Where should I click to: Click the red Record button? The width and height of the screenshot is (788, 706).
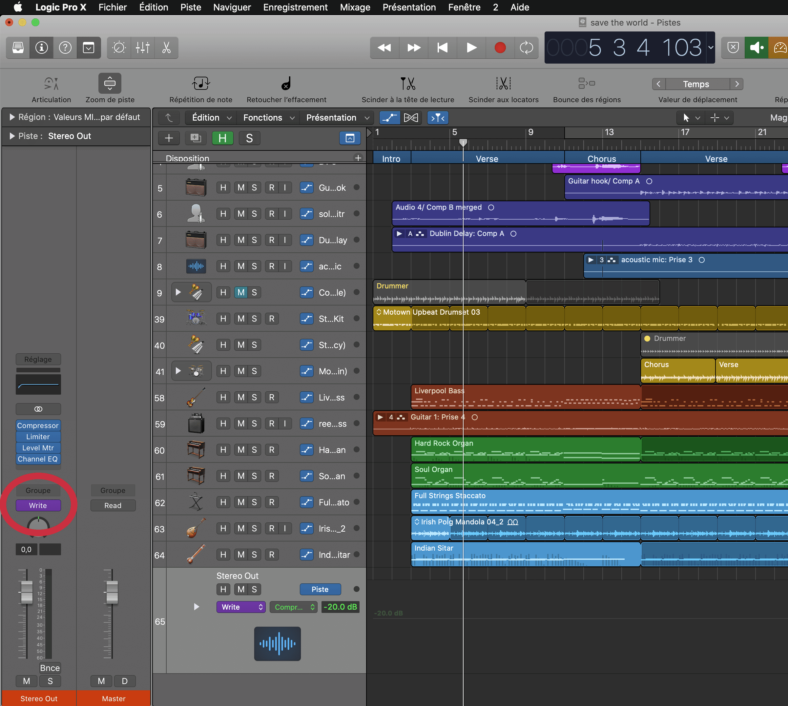click(500, 48)
